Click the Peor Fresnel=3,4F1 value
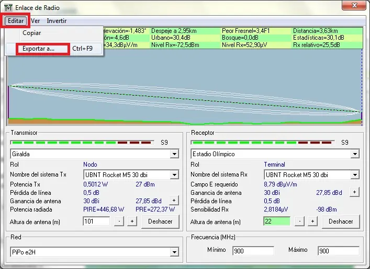Viewport: 370px width, 269px height. [245, 31]
